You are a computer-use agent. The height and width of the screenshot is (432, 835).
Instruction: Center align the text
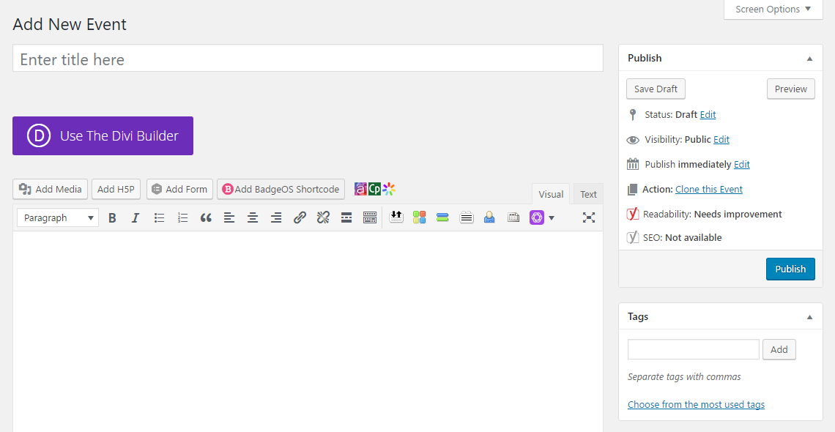(x=253, y=217)
